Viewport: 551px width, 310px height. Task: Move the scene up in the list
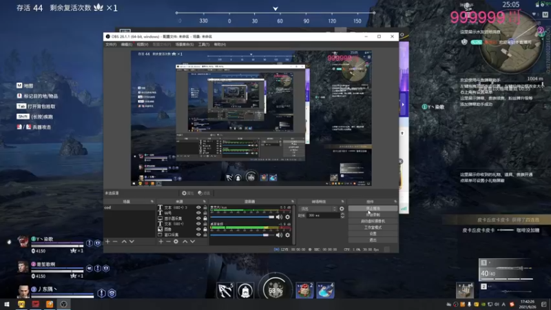pos(124,242)
